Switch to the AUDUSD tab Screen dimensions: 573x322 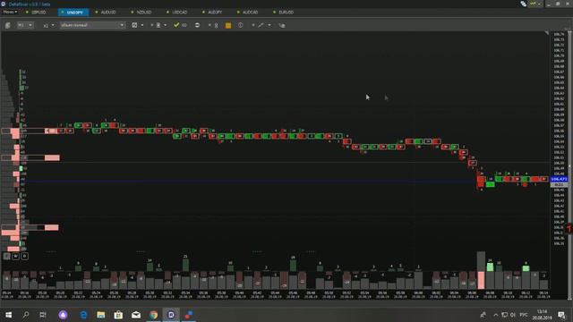point(106,12)
